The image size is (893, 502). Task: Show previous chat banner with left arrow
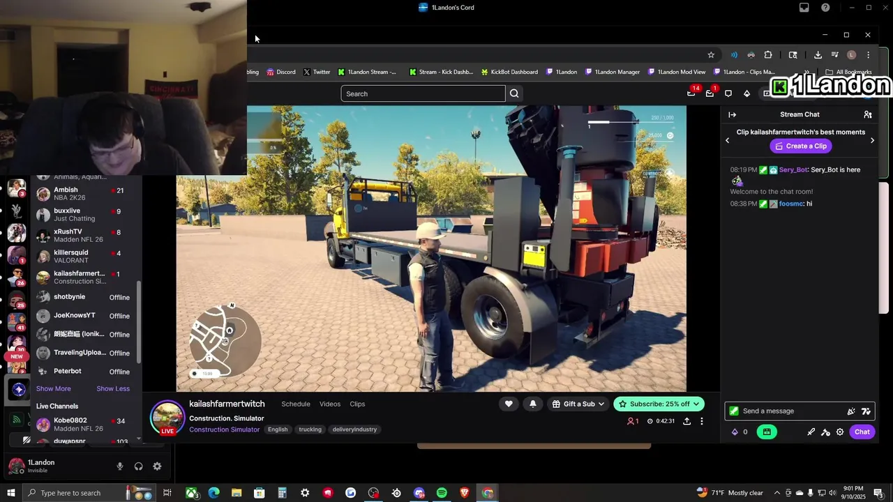[728, 140]
